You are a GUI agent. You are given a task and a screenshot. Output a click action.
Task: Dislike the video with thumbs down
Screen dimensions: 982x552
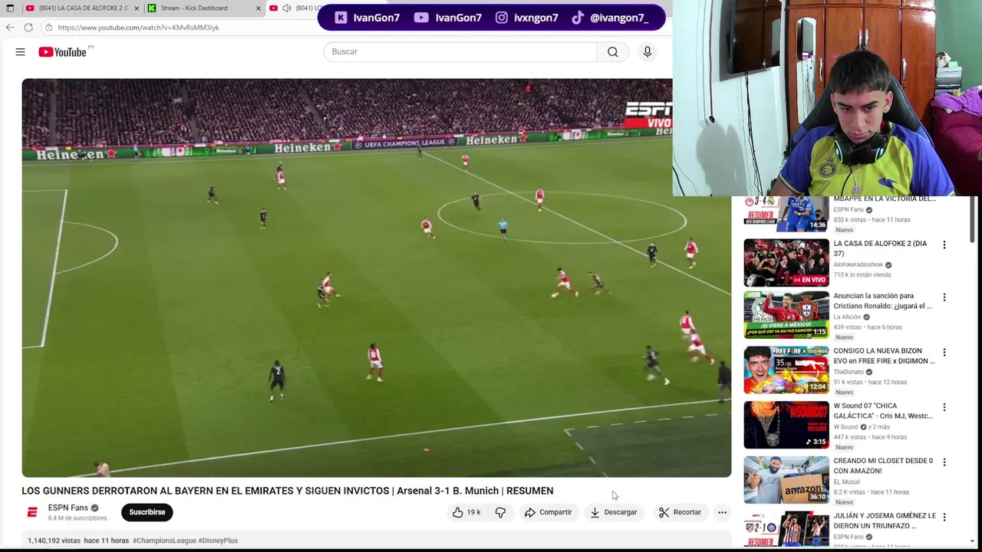point(500,512)
